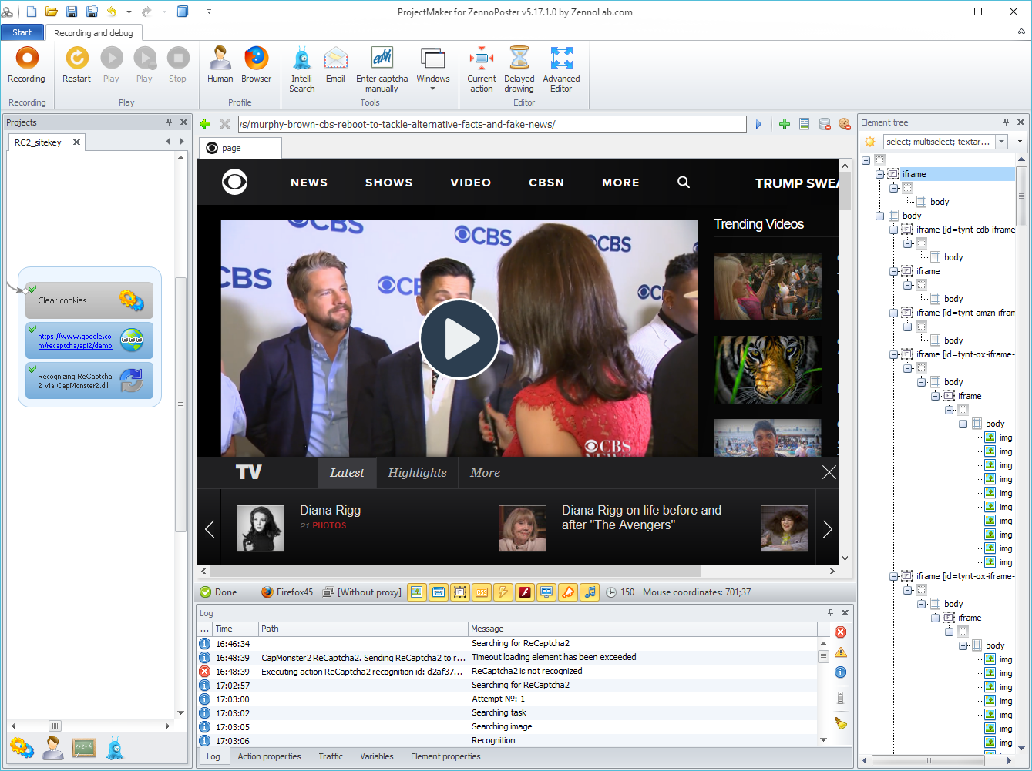Launch Intelli Search tool
Screen dimensions: 1032x771
301,69
